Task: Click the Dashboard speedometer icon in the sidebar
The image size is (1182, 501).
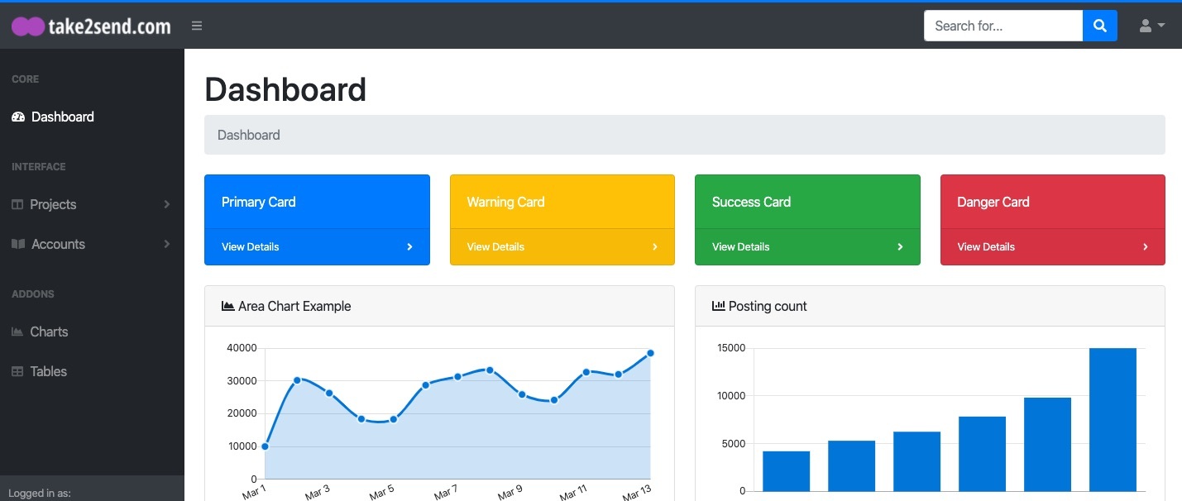Action: tap(18, 117)
